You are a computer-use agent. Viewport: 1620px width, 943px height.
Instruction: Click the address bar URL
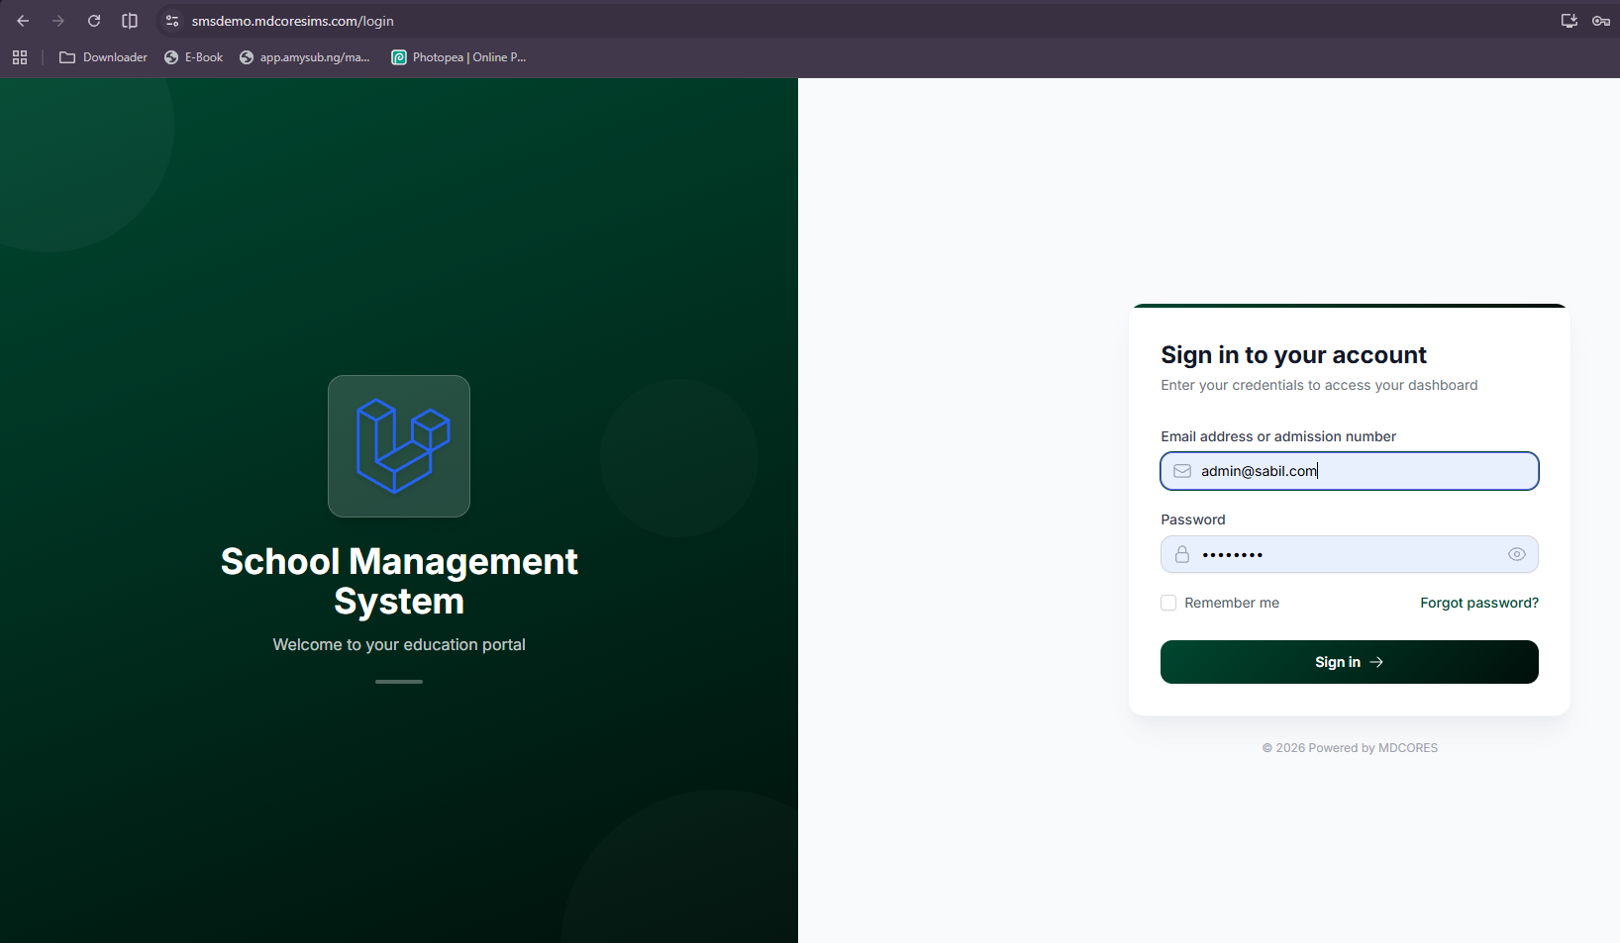293,21
